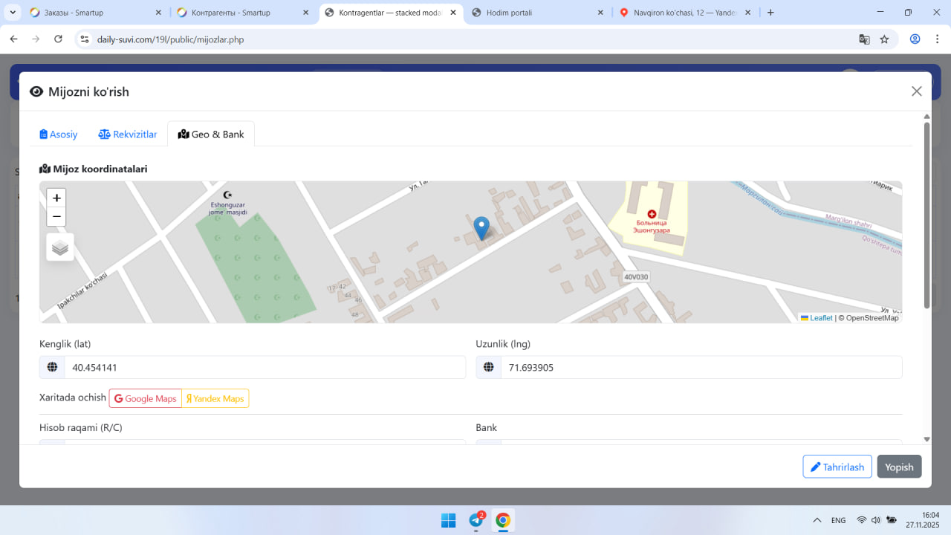This screenshot has width=951, height=535.
Task: Click the Kenglik latitude input field
Action: [264, 368]
